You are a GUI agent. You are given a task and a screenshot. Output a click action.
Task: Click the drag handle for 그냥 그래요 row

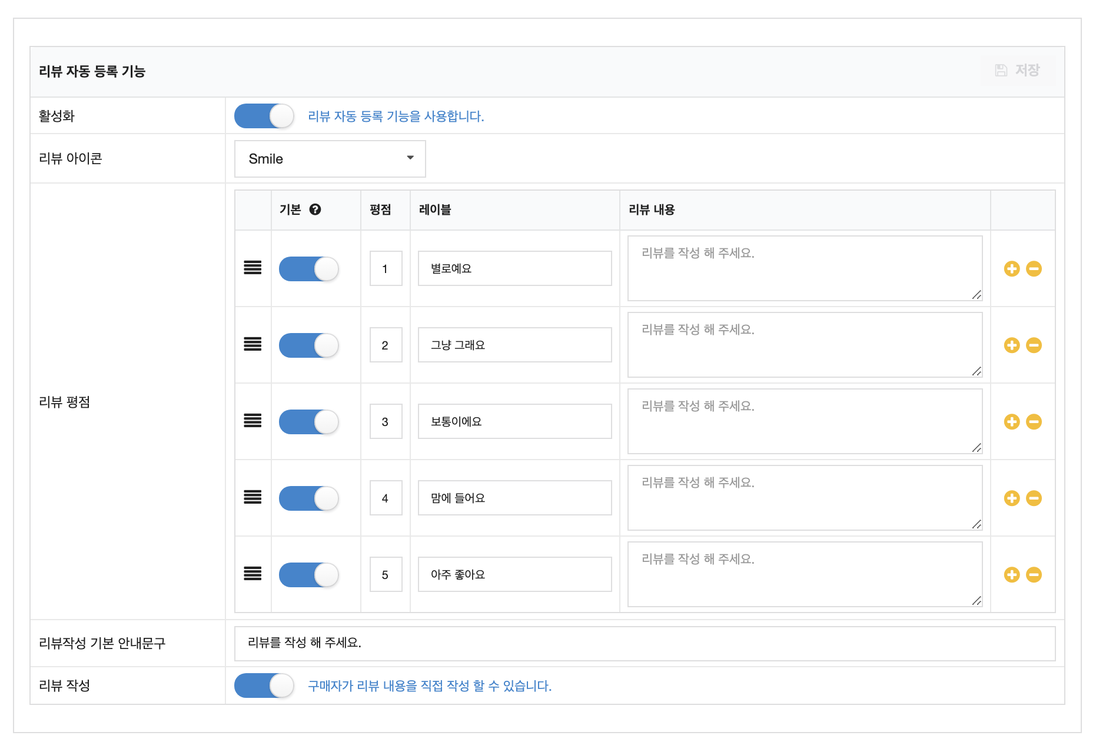coord(253,345)
